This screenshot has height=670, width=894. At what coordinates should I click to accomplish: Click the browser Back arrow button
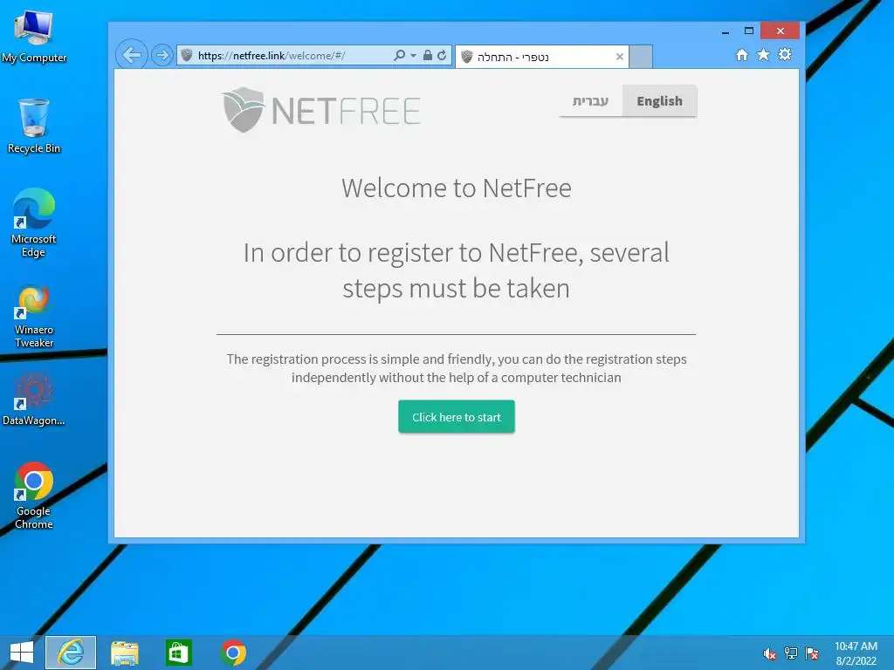132,55
